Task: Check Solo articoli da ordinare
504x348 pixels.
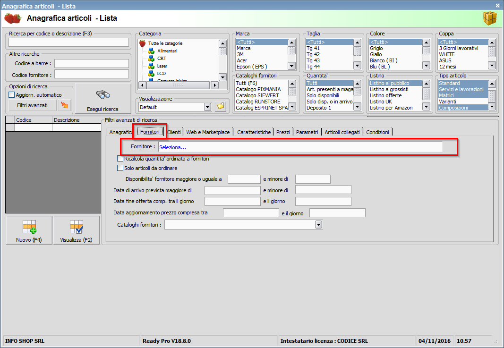Action: tap(120, 168)
